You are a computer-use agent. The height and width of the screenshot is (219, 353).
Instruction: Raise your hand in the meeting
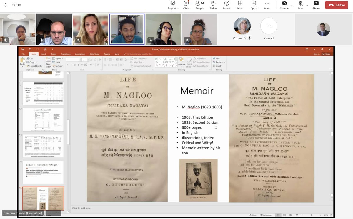[213, 5]
